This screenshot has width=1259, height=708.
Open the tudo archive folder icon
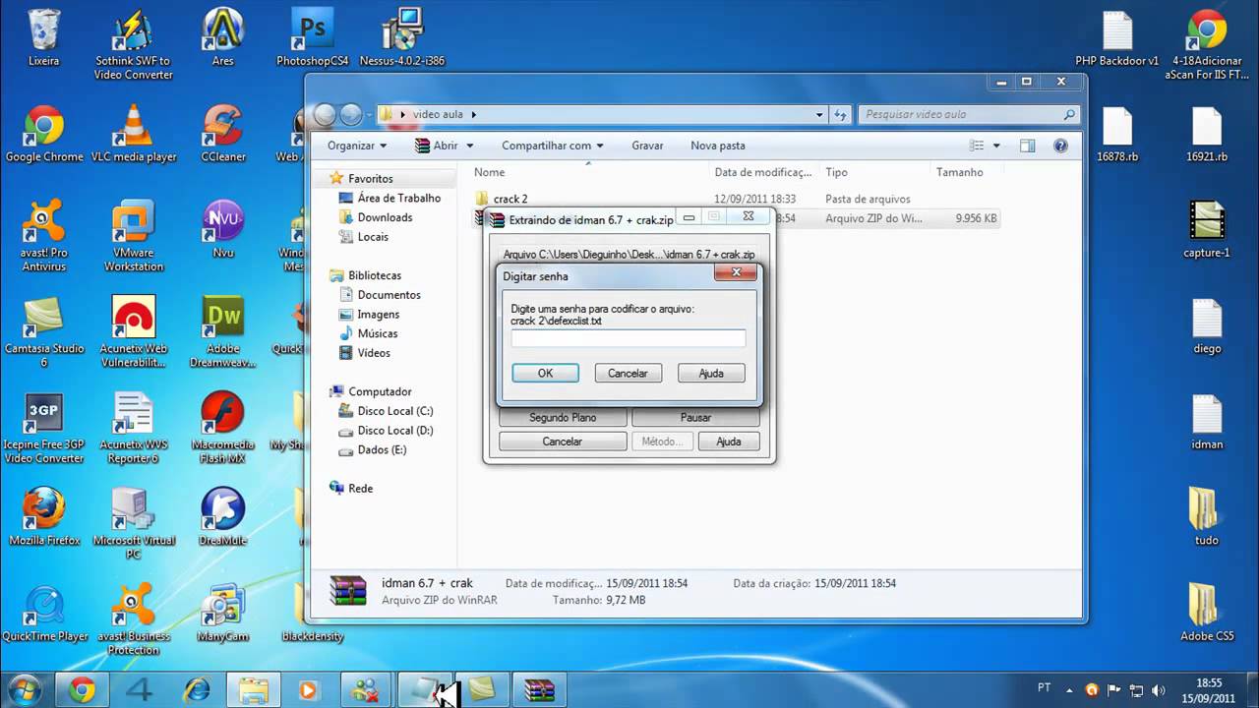[x=1207, y=517]
